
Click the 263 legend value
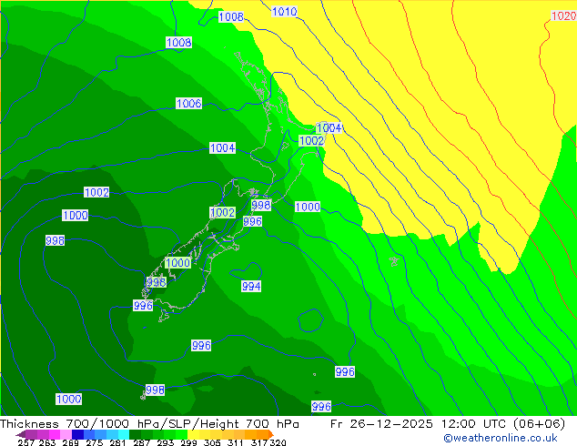(x=47, y=442)
